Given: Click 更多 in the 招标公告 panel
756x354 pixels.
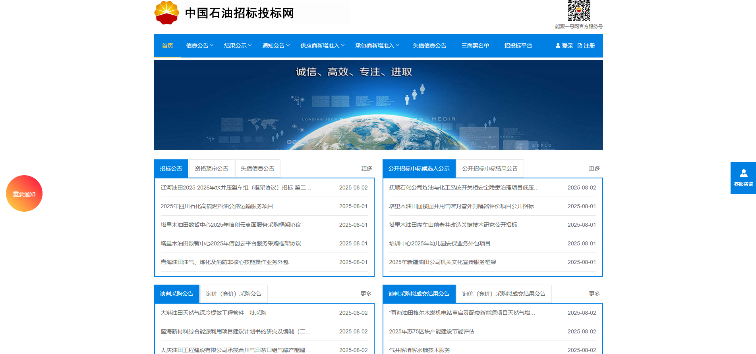Looking at the screenshot, I should click(367, 168).
